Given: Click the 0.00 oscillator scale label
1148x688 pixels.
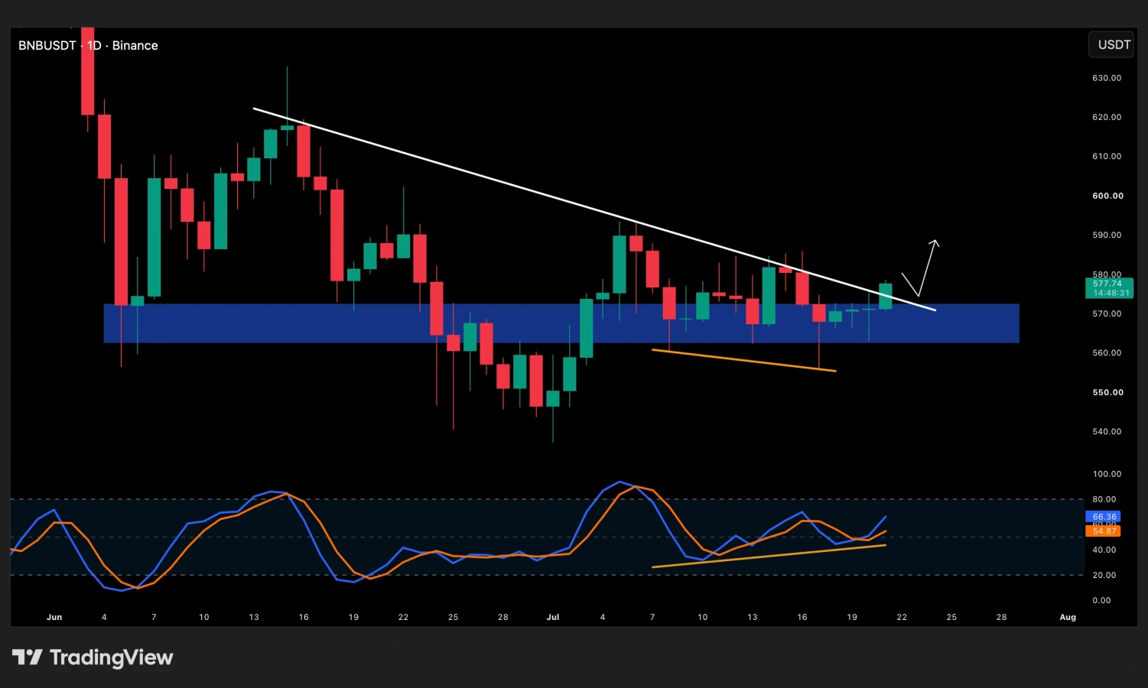Looking at the screenshot, I should 1101,600.
